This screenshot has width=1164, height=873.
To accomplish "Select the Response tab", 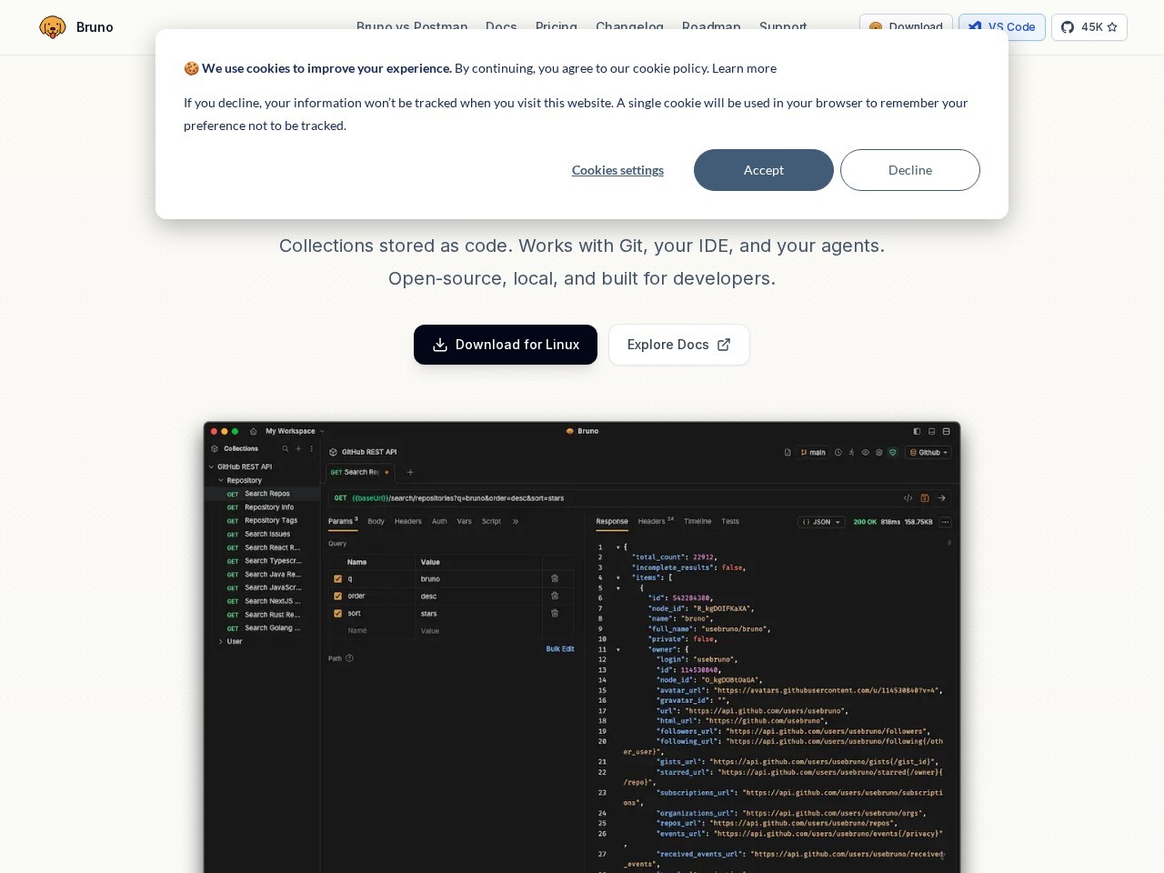I will pyautogui.click(x=612, y=521).
